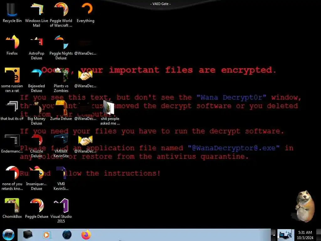Screen dimensions: 321x241
Task: Select the Peggle Deluxe shortcut
Action: (36, 209)
